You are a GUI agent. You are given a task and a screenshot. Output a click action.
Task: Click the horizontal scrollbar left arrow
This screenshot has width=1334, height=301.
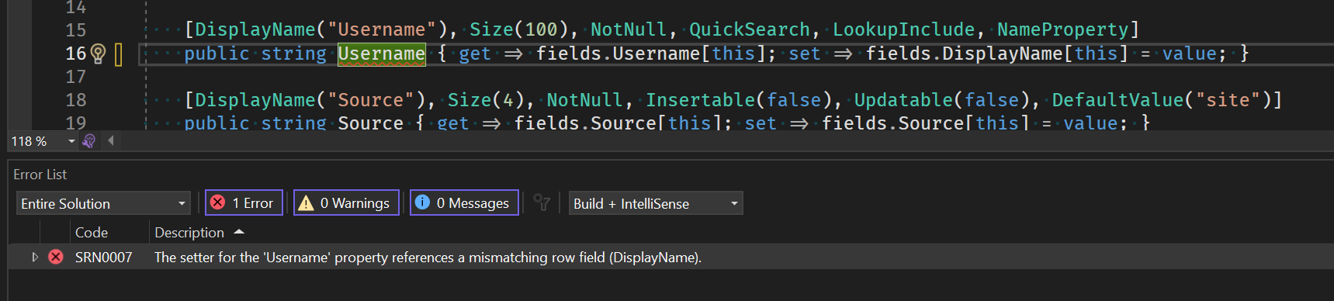click(111, 140)
